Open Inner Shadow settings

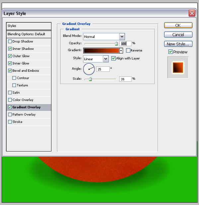point(23,49)
